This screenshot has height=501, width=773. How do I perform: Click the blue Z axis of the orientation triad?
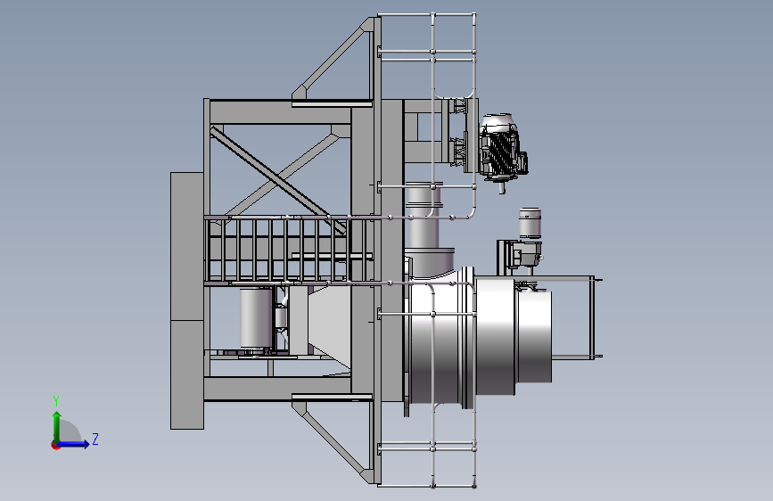(73, 444)
